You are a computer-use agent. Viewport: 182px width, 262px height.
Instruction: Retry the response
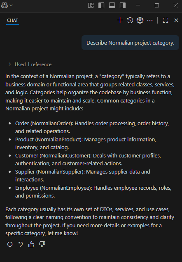coord(10,244)
